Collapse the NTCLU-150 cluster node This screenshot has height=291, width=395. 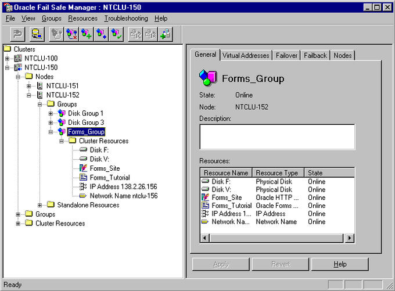coord(7,67)
